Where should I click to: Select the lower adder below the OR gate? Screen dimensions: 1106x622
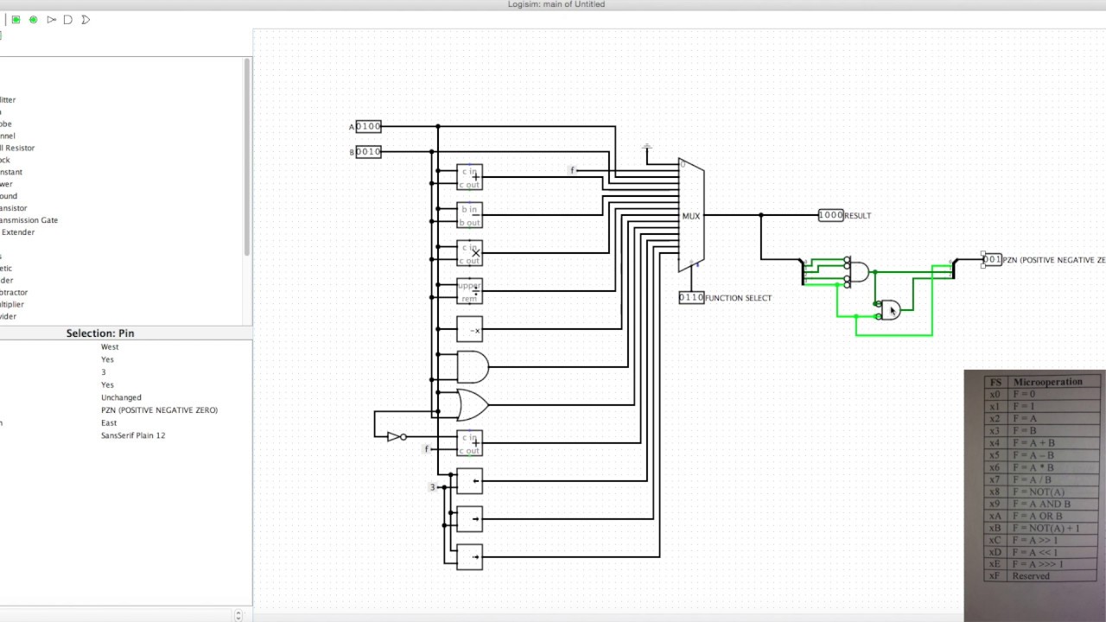[469, 443]
